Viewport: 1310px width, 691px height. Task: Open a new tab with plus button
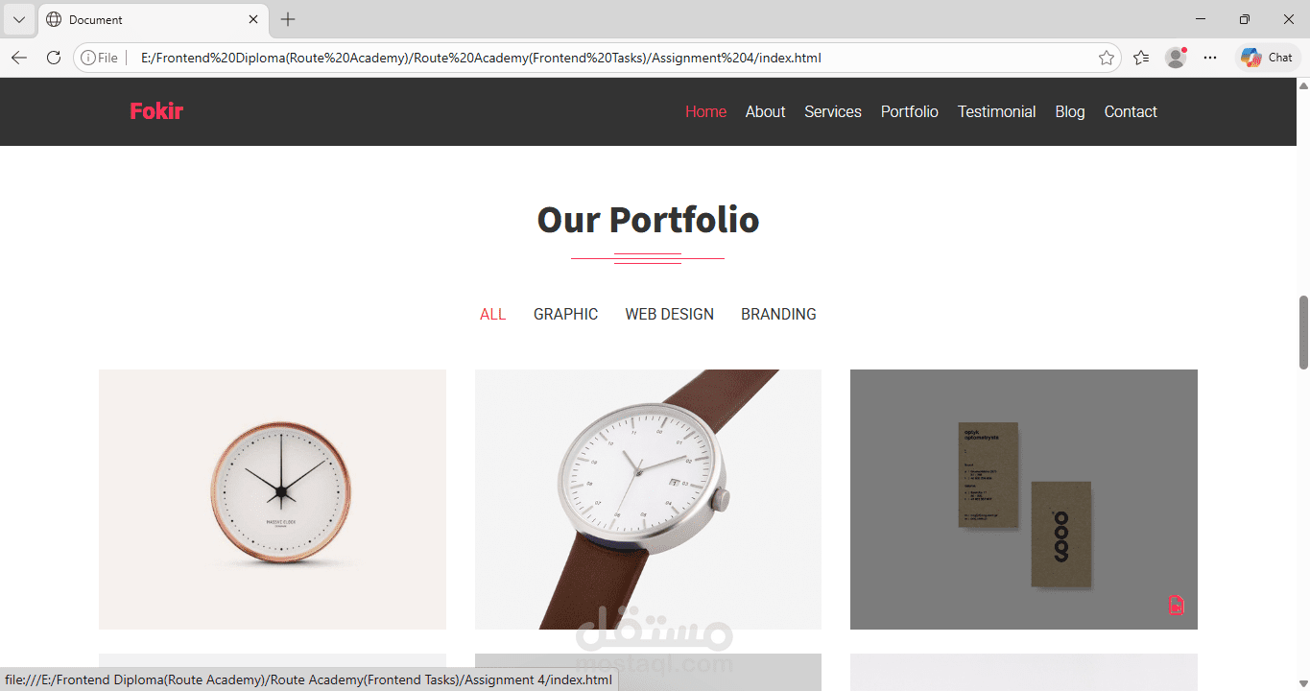(x=288, y=19)
